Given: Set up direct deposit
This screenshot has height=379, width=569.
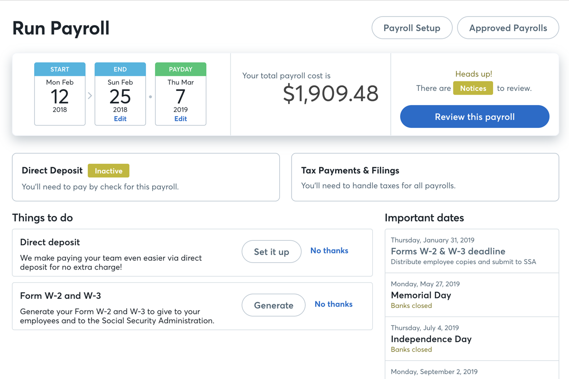Looking at the screenshot, I should point(271,251).
